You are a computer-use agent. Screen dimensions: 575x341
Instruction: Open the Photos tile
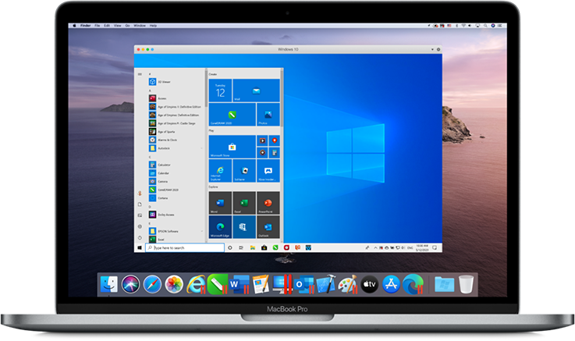click(x=268, y=115)
